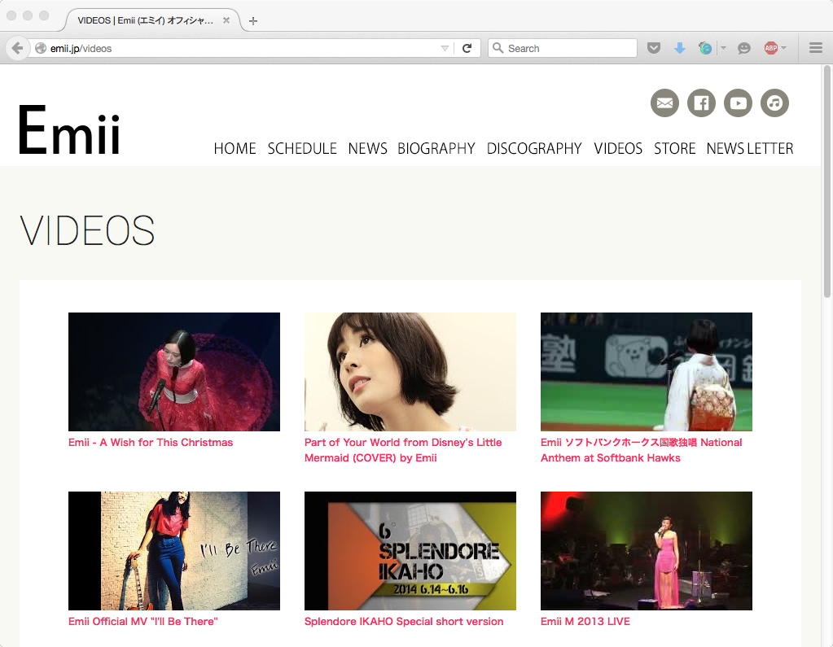This screenshot has height=647, width=833.
Task: Open a new tab with the plus button
Action: [x=253, y=21]
